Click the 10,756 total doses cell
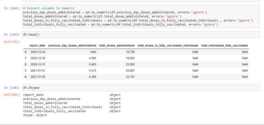Image resolution: width=264 pixels, height=125 pixels. [x=130, y=52]
